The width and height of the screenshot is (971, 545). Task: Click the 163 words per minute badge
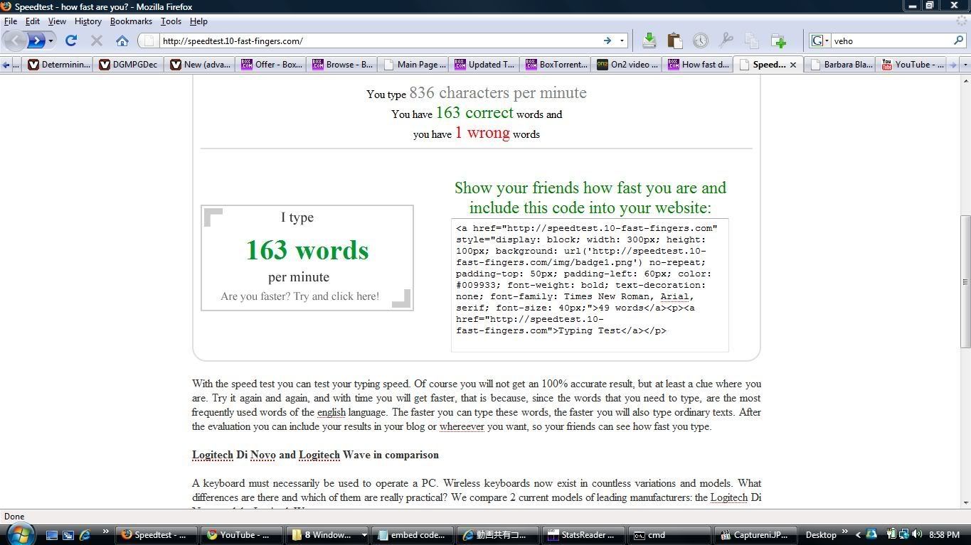pos(307,258)
